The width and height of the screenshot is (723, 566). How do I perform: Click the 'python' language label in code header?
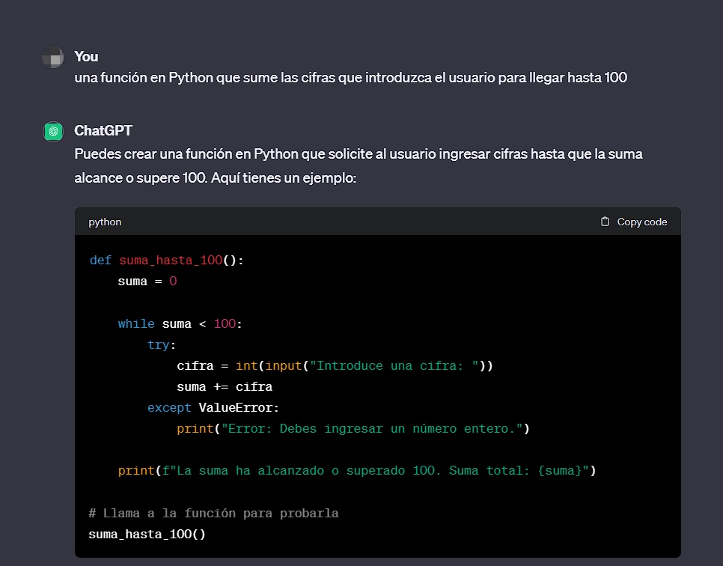point(105,222)
